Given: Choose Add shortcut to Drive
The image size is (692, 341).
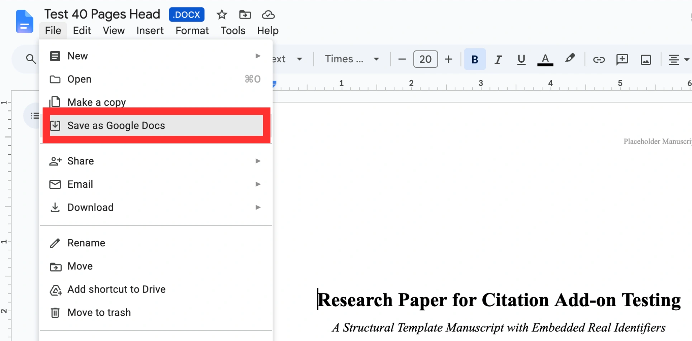Looking at the screenshot, I should point(156,289).
